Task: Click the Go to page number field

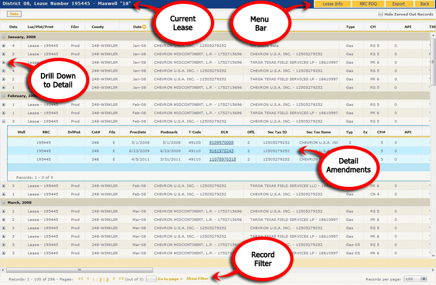Action: [x=151, y=278]
